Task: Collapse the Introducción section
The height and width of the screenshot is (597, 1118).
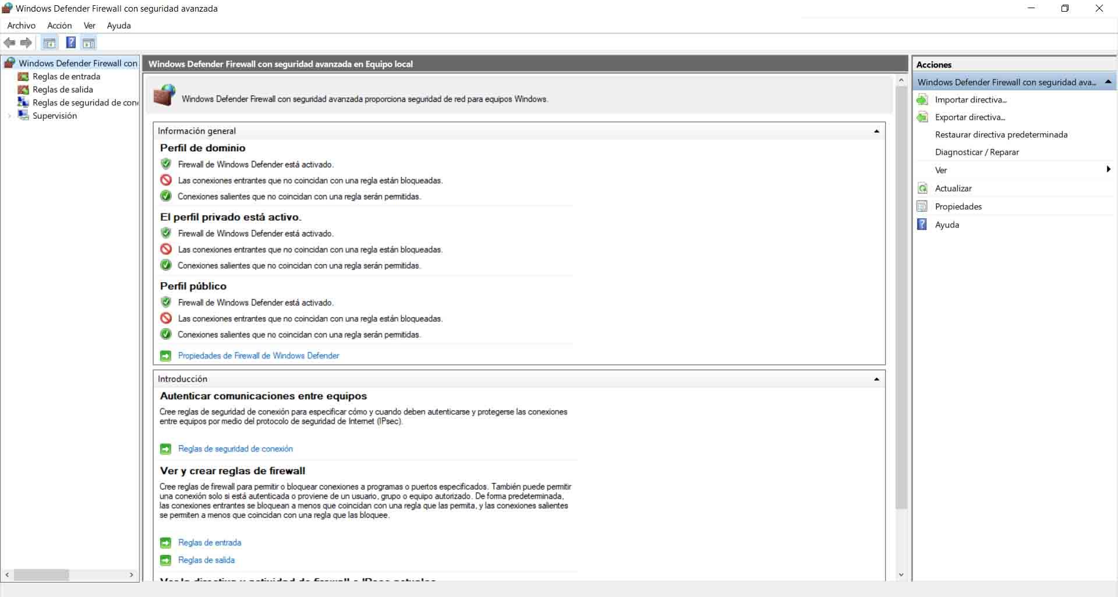Action: pos(876,379)
